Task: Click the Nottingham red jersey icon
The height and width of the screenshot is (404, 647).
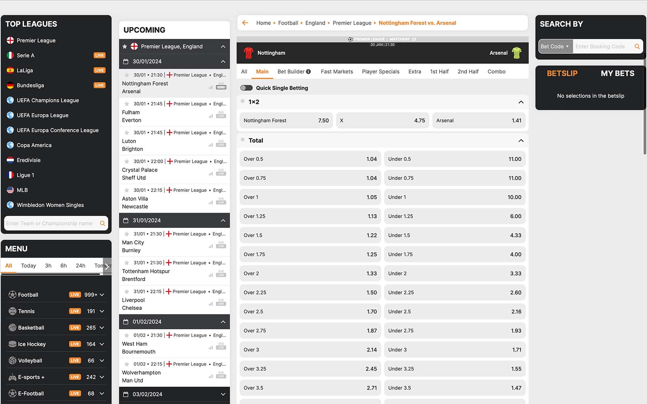Action: click(248, 53)
